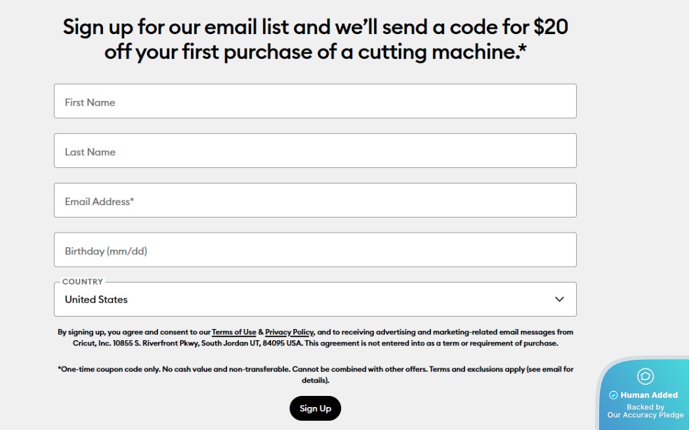Focus the required Email Address input
Screen dimensions: 689x430
click(x=315, y=200)
